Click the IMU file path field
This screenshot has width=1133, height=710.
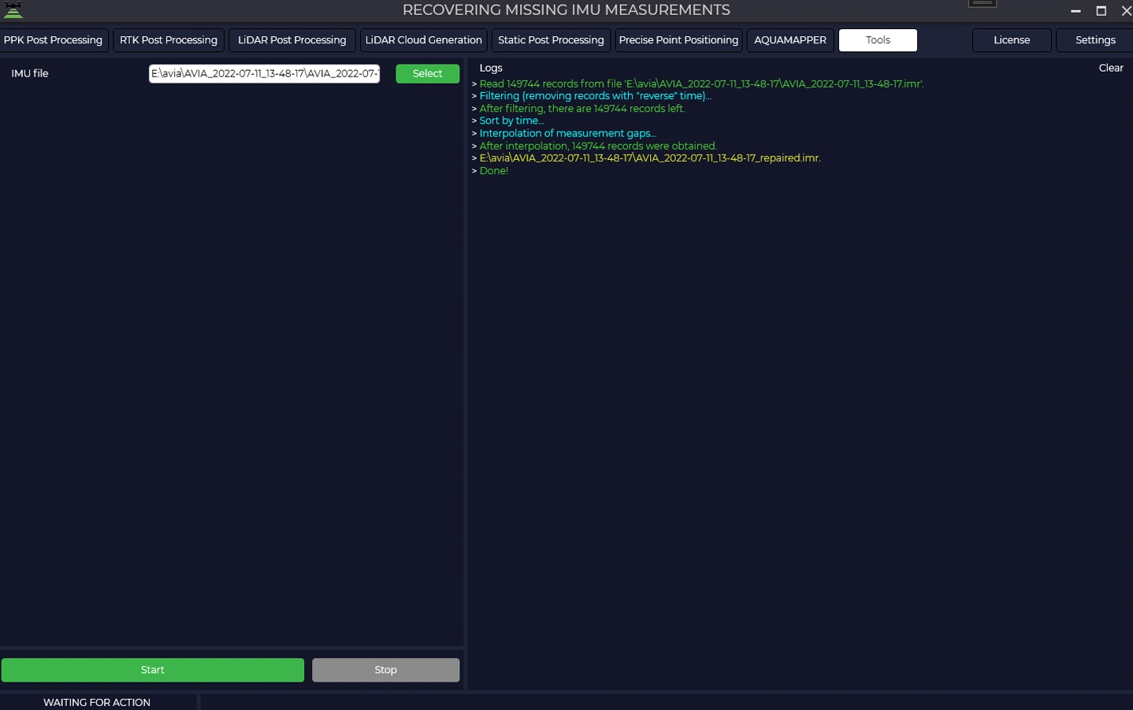point(264,73)
